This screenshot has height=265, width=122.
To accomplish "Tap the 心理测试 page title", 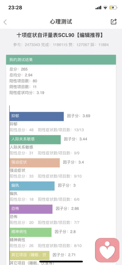I will (x=61, y=22).
